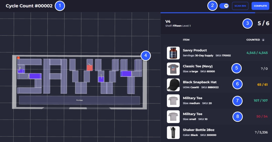Open the Shaker Bottle 28oz thumbnail

[173, 132]
